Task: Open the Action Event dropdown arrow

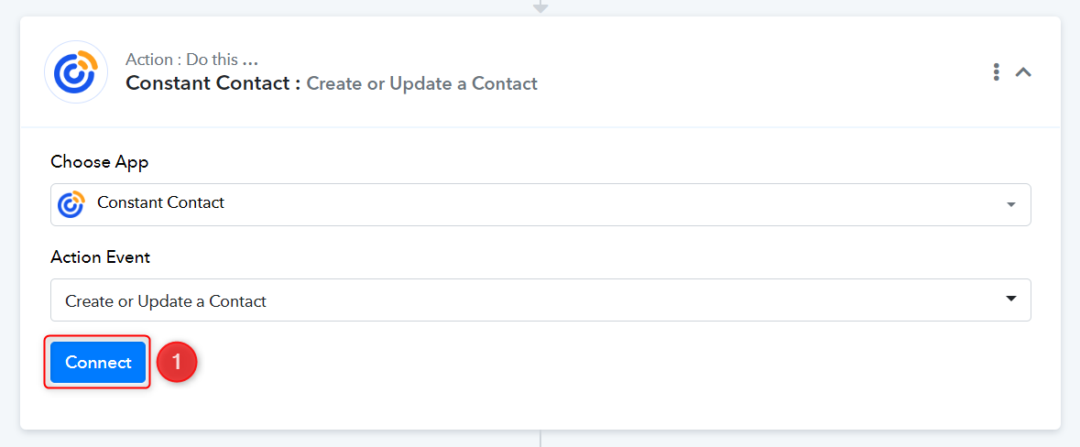Action: (x=1010, y=299)
